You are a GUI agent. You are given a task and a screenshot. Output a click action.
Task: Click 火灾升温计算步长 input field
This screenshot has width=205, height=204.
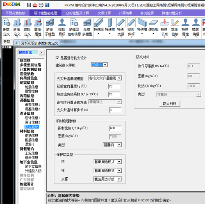(115, 110)
